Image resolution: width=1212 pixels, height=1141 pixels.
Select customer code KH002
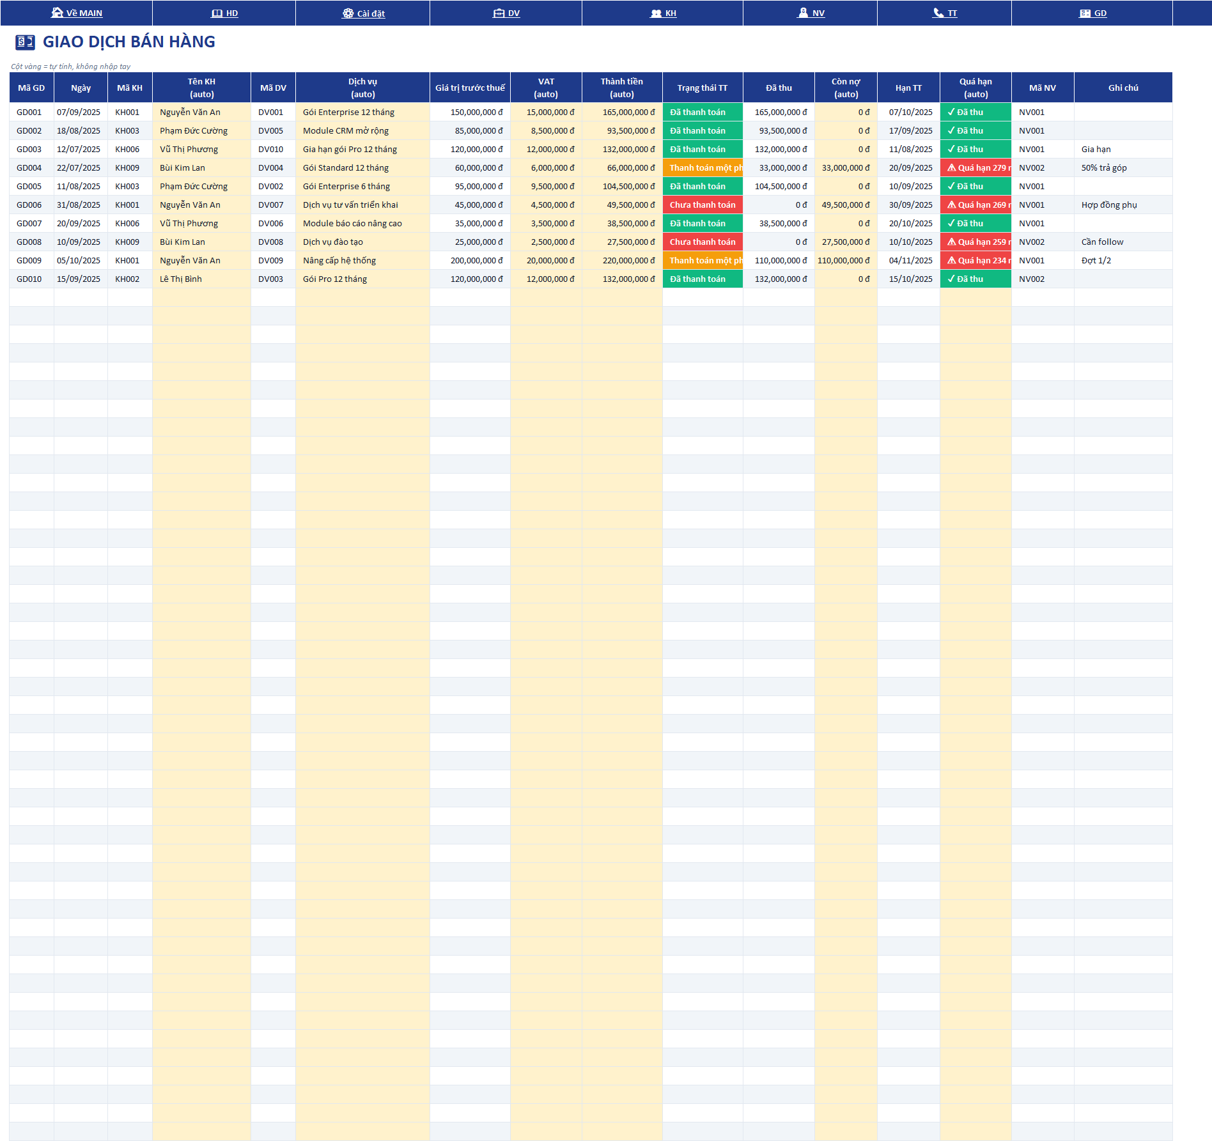click(x=130, y=279)
